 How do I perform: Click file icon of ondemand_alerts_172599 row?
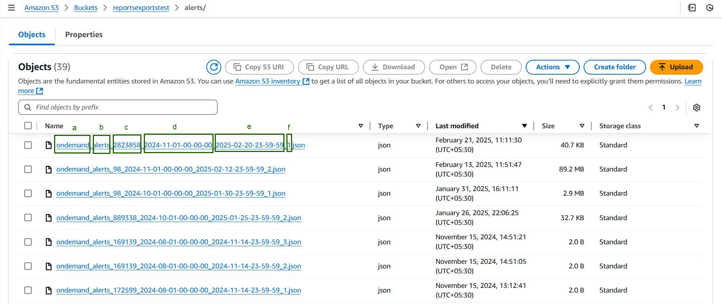click(49, 290)
